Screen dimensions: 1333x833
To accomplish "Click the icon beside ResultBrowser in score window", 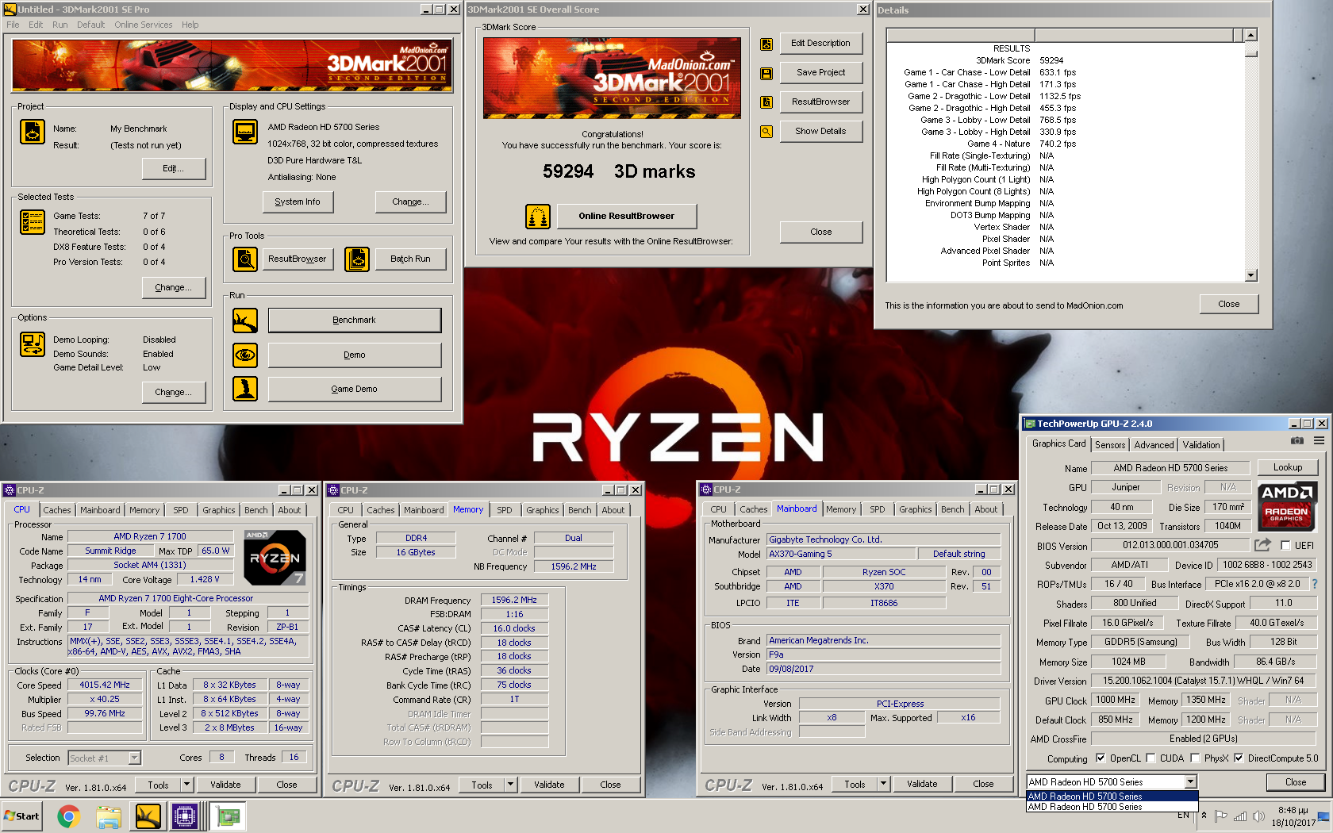I will (766, 102).
